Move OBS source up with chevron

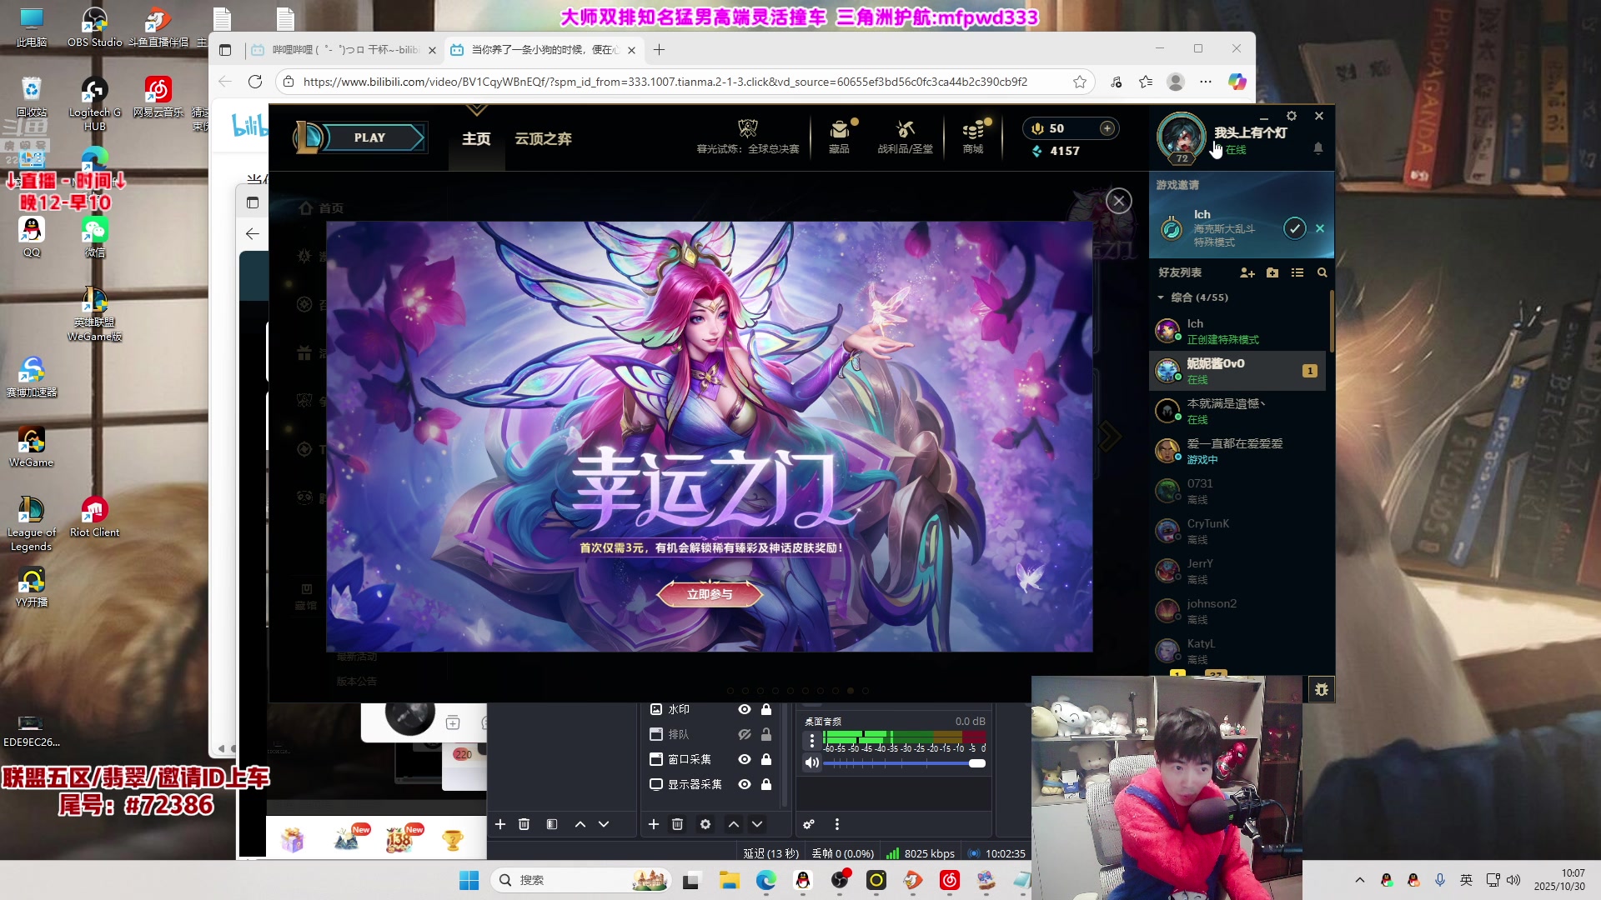point(734,824)
